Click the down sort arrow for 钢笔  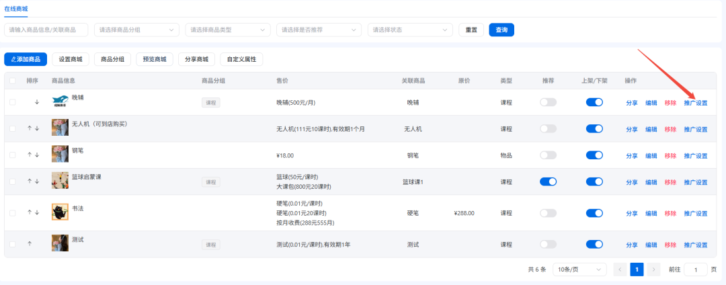37,155
